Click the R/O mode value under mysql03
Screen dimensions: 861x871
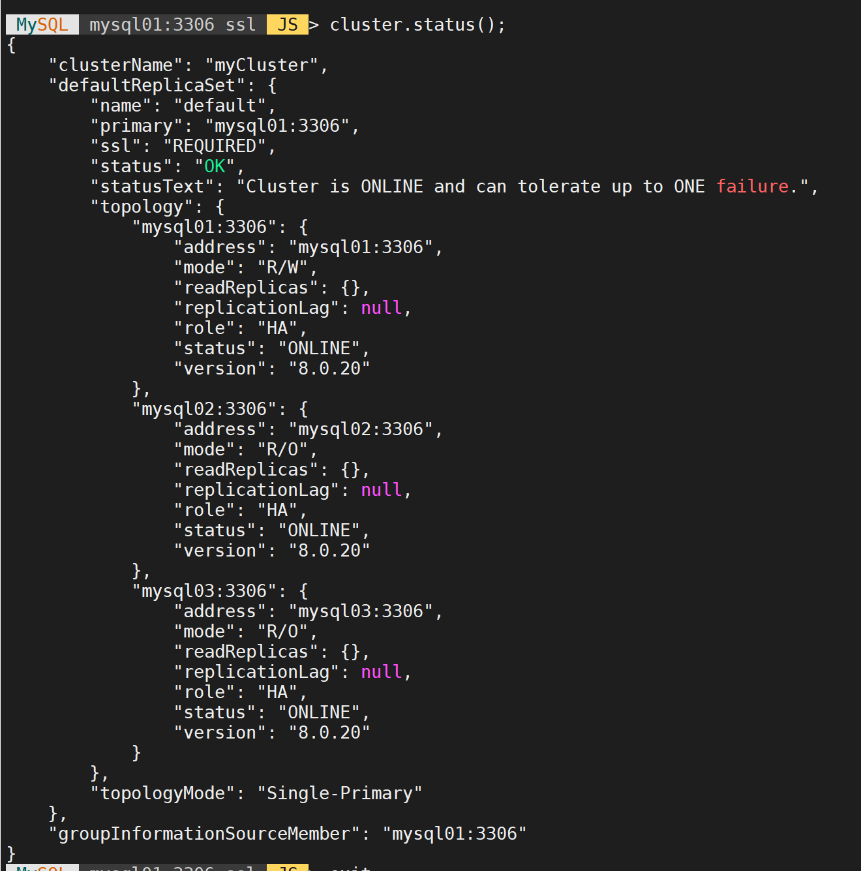tap(282, 632)
